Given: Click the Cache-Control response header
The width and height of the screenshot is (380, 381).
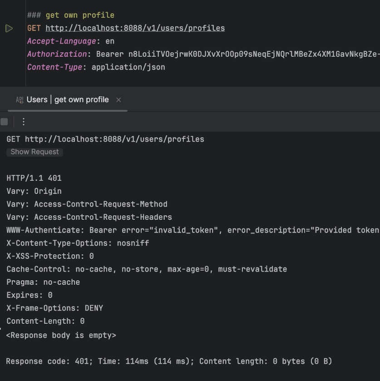Looking at the screenshot, I should pos(147,269).
